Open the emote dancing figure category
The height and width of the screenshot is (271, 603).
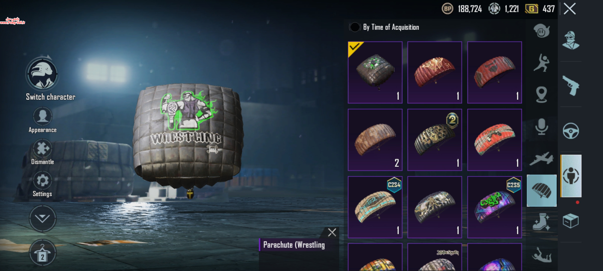pos(541,62)
